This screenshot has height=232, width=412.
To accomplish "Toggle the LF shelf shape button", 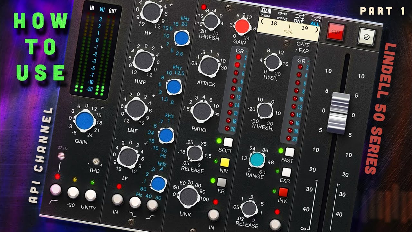I will pos(135,202).
